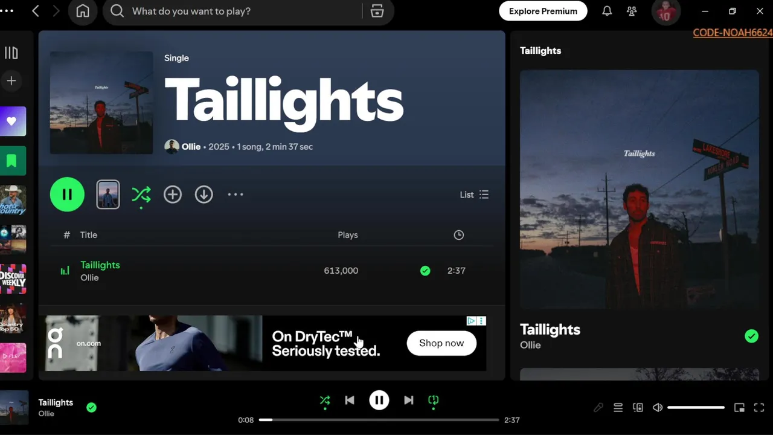Open Discover Weekly playlist thumbnail
Screen dimensions: 773x435
pyautogui.click(x=13, y=279)
